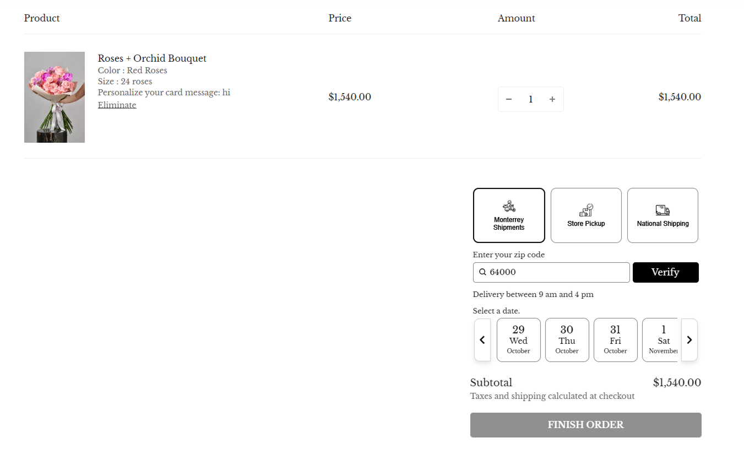The height and width of the screenshot is (454, 744).
Task: Click the FINISH ORDER button
Action: 586,425
